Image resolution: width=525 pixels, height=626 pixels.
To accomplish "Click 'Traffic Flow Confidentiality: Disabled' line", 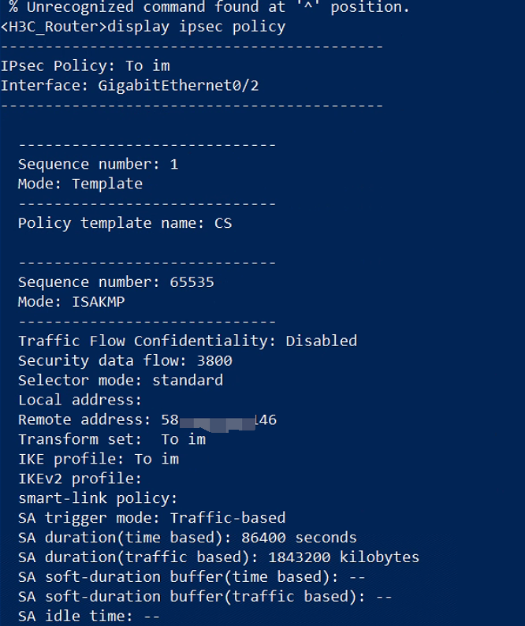I will click(188, 341).
